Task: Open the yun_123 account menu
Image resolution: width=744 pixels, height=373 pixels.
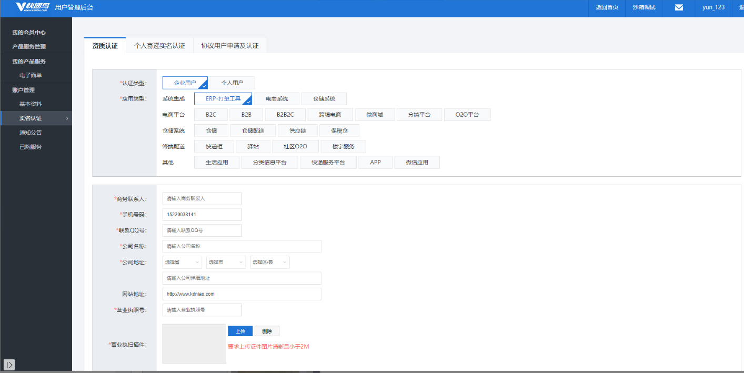Action: pyautogui.click(x=713, y=7)
